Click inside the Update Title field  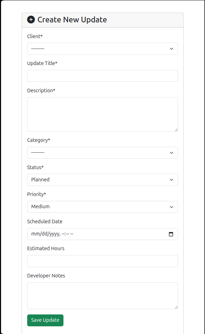102,76
